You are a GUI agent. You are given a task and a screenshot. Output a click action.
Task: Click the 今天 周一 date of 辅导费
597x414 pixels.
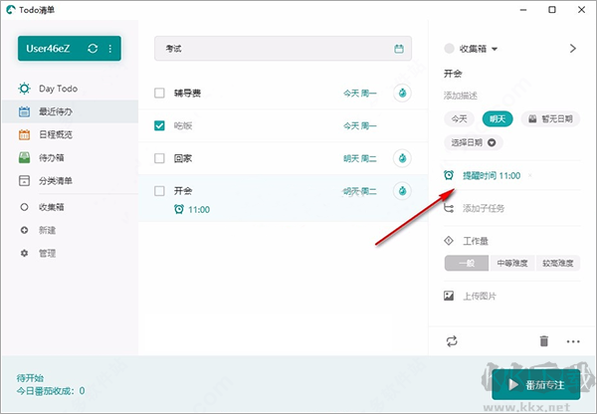(360, 93)
